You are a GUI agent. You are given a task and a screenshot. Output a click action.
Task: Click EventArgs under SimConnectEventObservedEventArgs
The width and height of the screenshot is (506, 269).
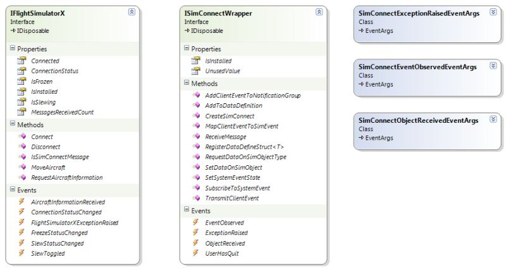[379, 85]
